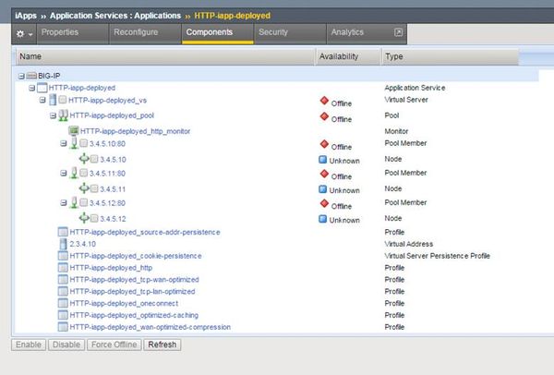
Task: Click the pop-out icon beside Analytics
Action: click(398, 33)
